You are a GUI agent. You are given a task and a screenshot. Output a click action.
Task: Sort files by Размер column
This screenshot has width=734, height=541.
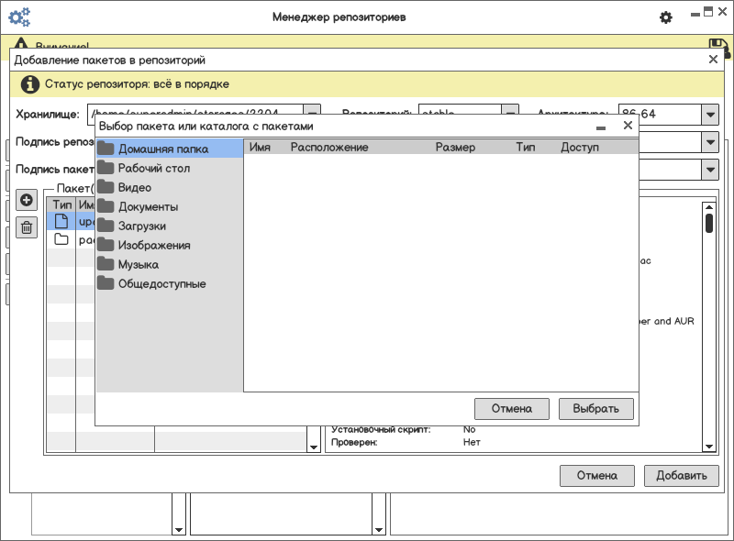click(x=455, y=148)
